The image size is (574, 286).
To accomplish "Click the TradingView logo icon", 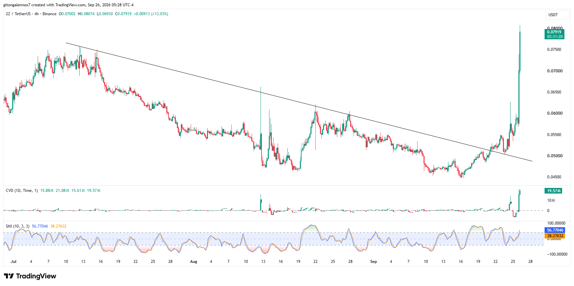I will (9, 276).
